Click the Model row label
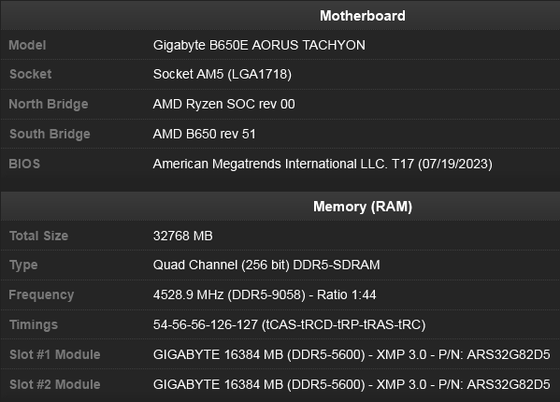This screenshot has height=402, width=560. click(x=27, y=45)
